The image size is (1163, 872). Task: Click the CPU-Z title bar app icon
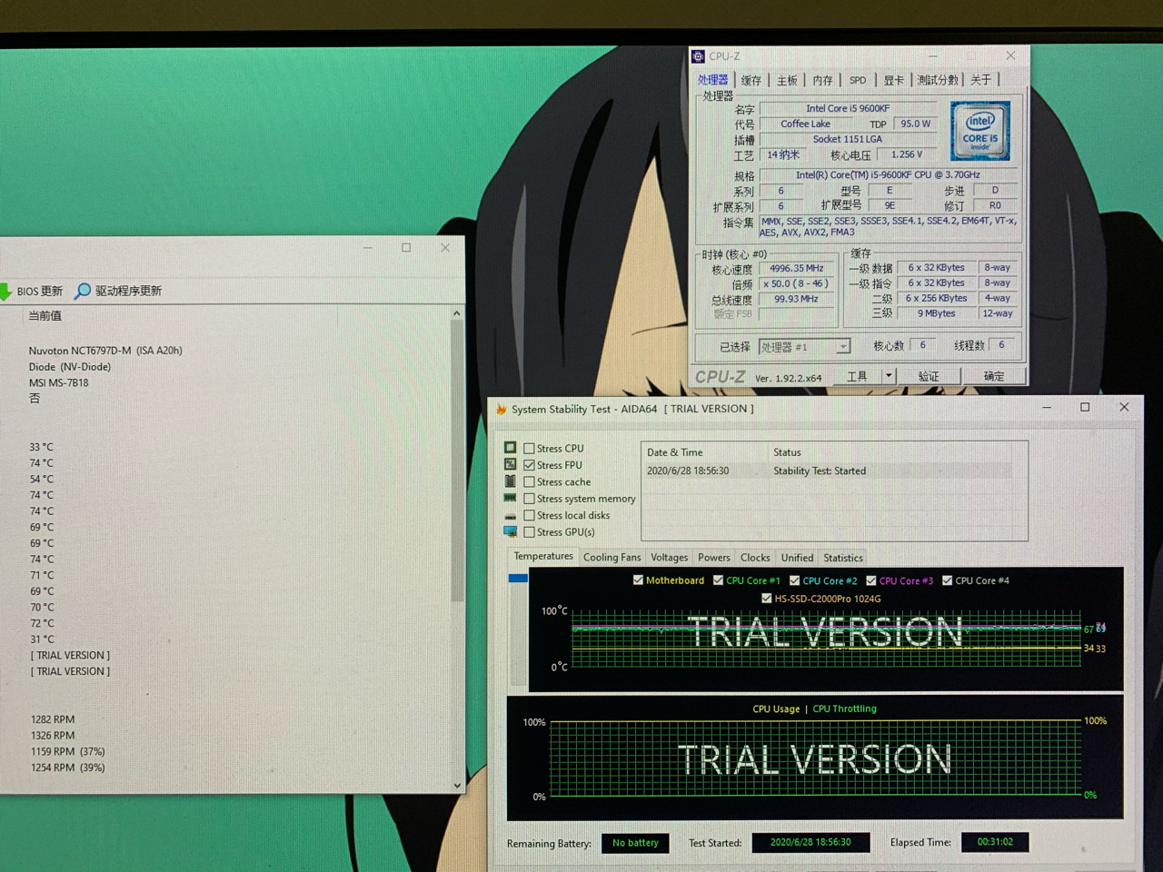click(x=698, y=56)
